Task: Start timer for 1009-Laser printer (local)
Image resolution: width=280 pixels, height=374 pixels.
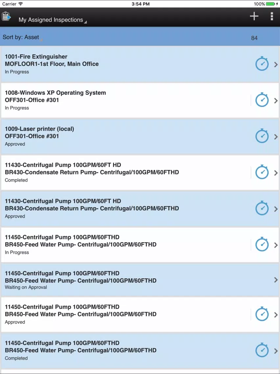Action: click(262, 136)
